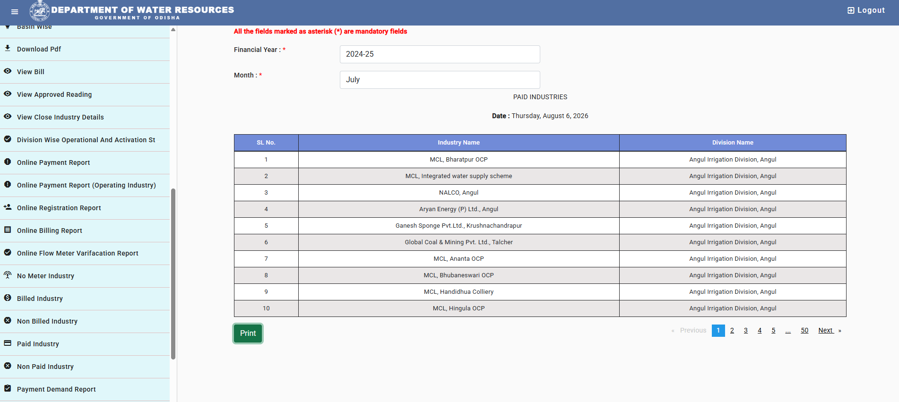Go to pagination page 3
The height and width of the screenshot is (402, 899).
pos(746,330)
